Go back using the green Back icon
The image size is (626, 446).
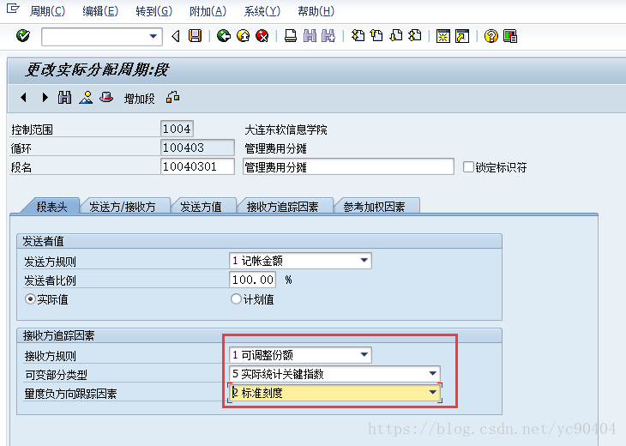(x=224, y=36)
